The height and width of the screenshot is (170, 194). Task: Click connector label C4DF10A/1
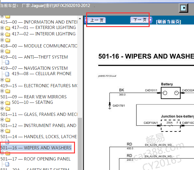point(151,123)
